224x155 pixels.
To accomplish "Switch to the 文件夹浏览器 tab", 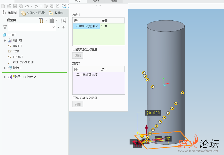I will [33, 13].
